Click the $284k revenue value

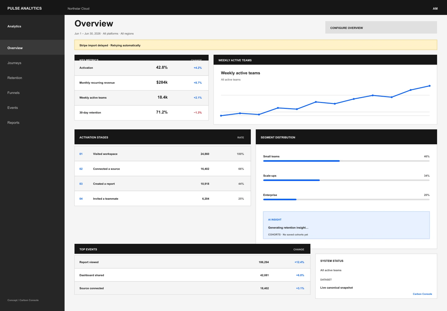point(162,82)
